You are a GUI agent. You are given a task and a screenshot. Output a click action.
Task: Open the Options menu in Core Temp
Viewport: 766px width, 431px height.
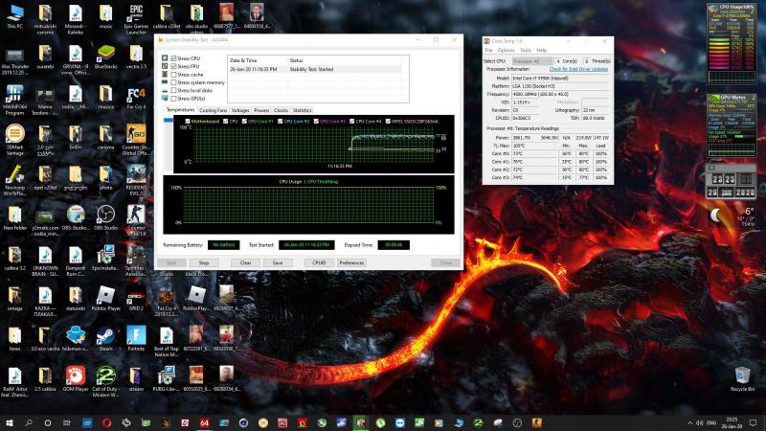click(506, 50)
